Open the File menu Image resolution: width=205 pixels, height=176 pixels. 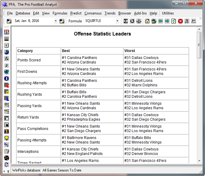coord(10,13)
